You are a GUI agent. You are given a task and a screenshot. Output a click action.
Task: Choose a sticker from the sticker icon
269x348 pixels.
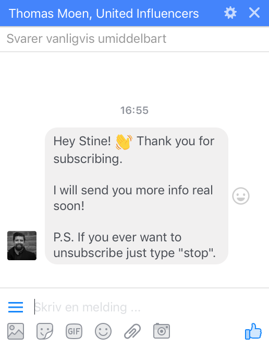(45, 331)
